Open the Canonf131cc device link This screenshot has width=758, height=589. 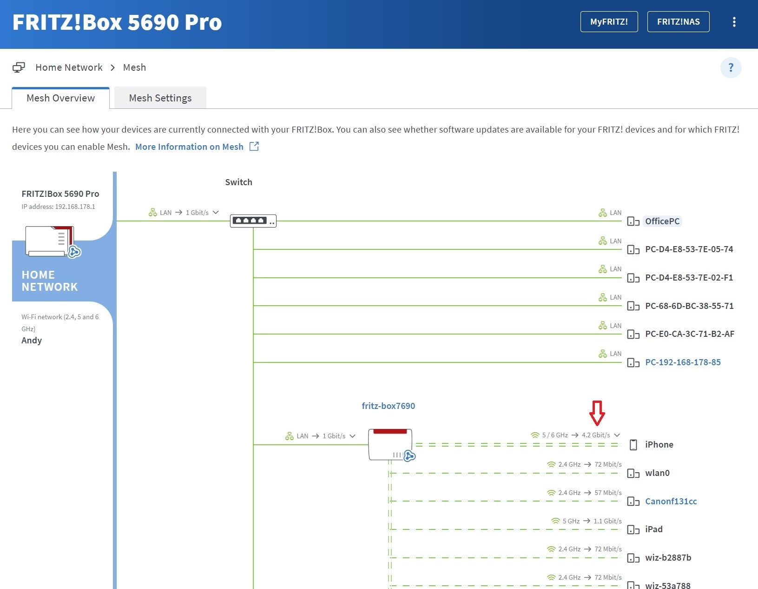671,501
